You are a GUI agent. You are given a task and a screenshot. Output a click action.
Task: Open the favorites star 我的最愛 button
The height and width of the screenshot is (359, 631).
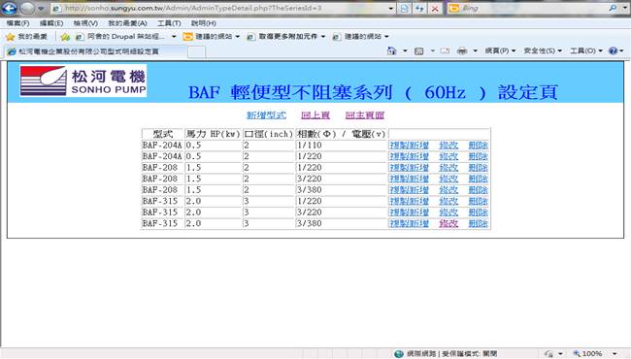click(x=26, y=37)
